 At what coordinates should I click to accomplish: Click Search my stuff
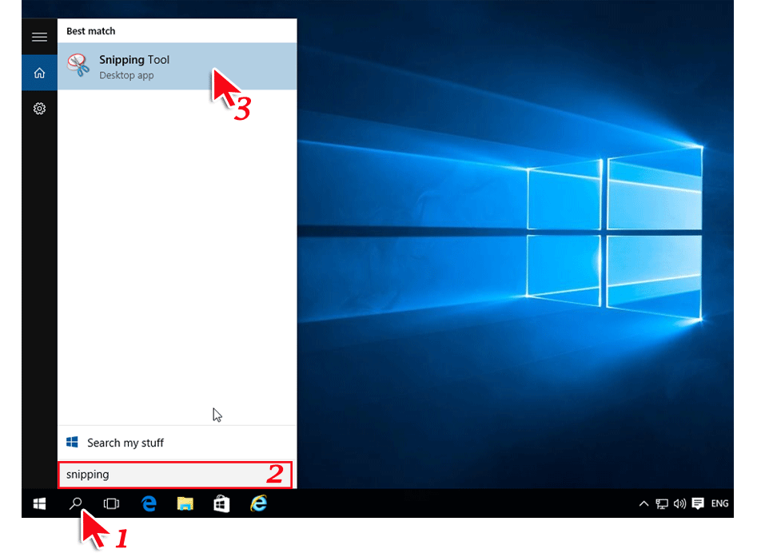[177, 443]
